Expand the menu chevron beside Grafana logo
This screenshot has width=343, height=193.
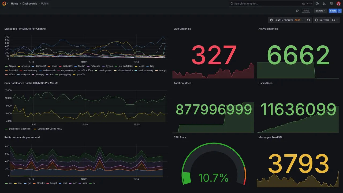pyautogui.click(x=8, y=3)
